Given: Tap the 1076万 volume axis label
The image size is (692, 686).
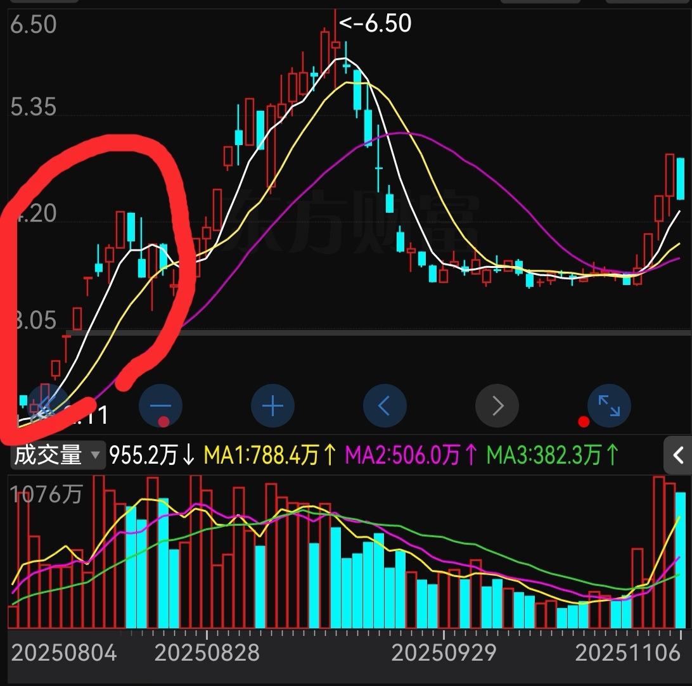Looking at the screenshot, I should click(x=46, y=494).
